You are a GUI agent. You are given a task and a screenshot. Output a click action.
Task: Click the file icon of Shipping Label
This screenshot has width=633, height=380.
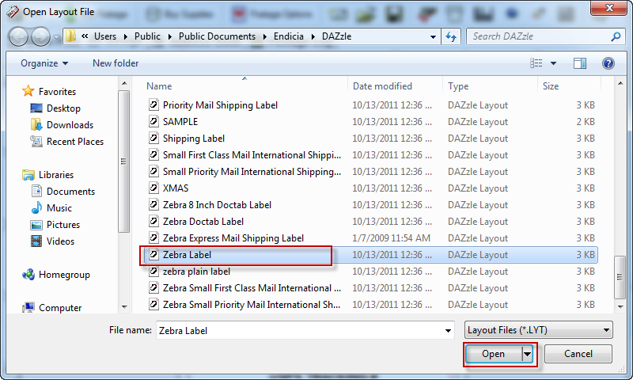click(154, 139)
